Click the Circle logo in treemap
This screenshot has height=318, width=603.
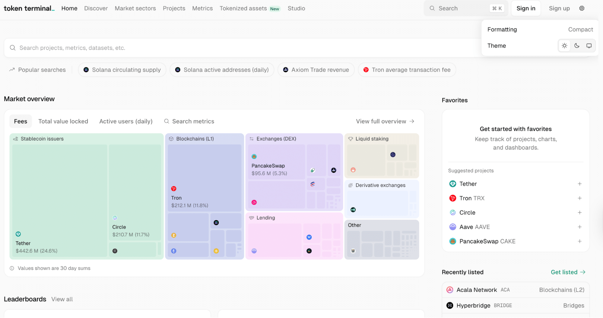115,218
